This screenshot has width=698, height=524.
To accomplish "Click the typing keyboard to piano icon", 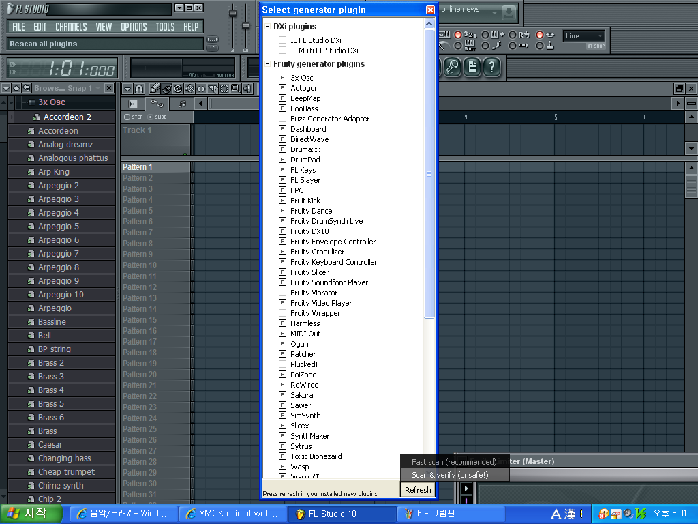I will [444, 35].
